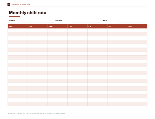Click the 'Mon' column header
Image resolution: width=155 pixels, height=119 pixels.
click(x=18, y=26)
